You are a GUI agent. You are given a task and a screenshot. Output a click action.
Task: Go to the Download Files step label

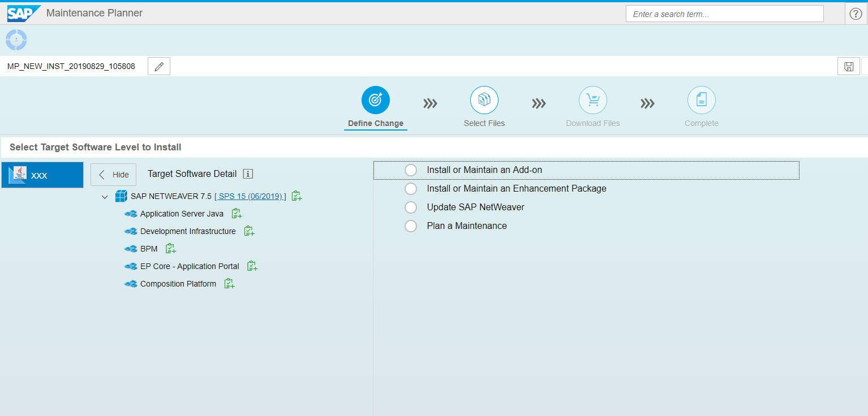593,123
